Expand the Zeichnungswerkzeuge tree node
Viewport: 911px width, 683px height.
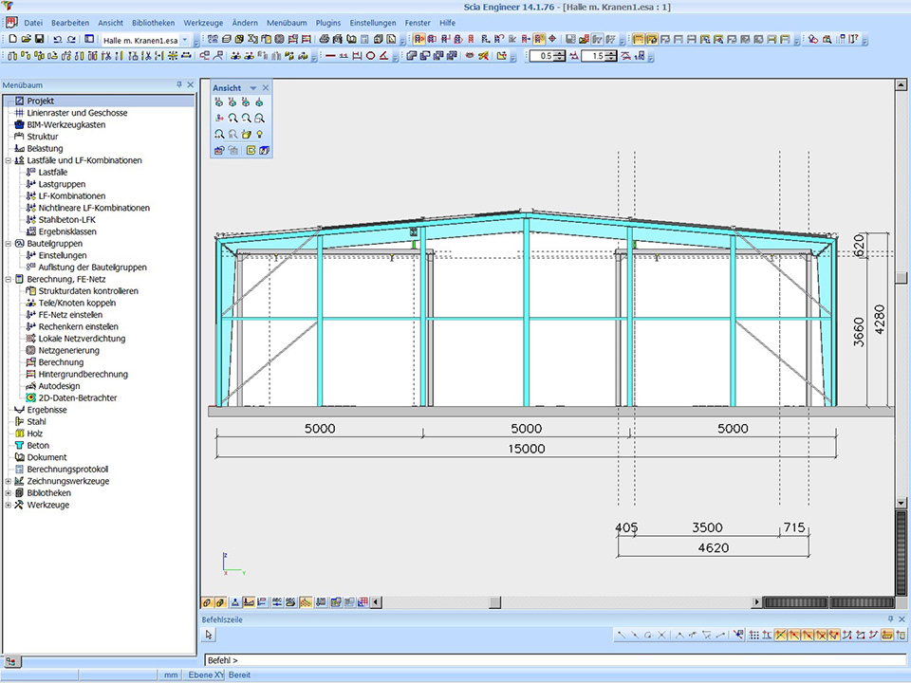(9, 481)
